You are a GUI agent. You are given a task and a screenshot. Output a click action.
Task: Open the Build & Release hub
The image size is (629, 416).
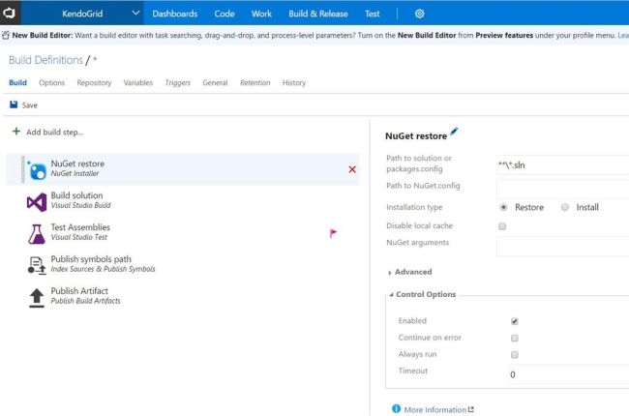318,14
